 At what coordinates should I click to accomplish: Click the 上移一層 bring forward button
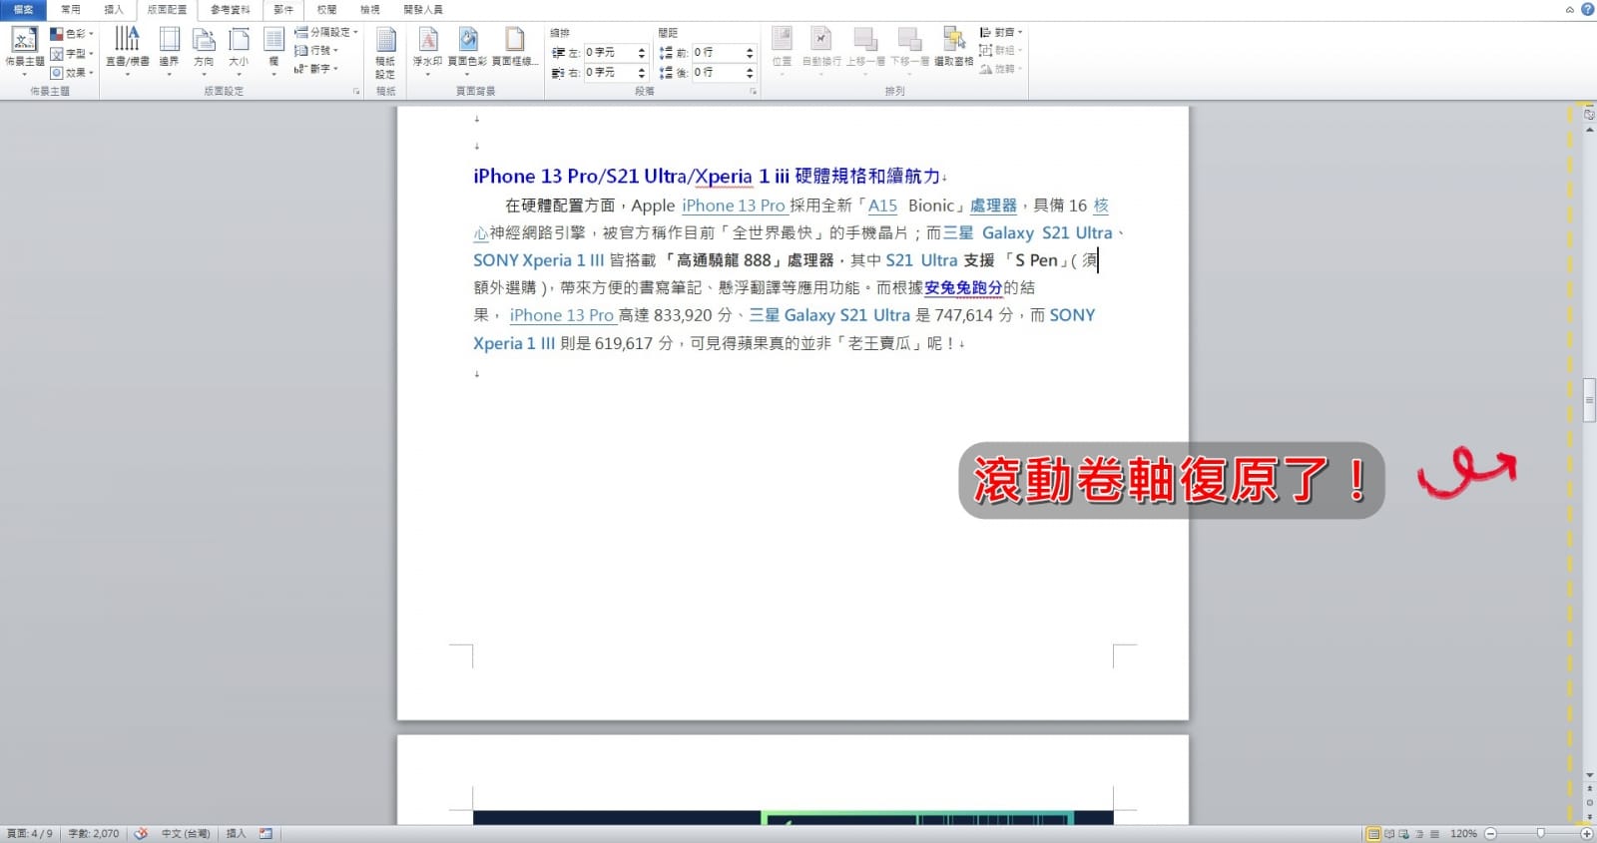(865, 51)
